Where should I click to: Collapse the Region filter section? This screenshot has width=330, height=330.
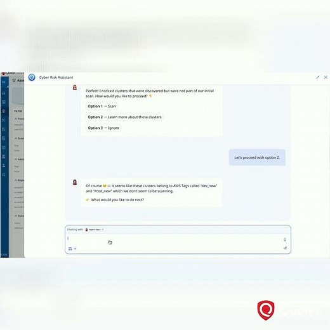click(x=16, y=180)
